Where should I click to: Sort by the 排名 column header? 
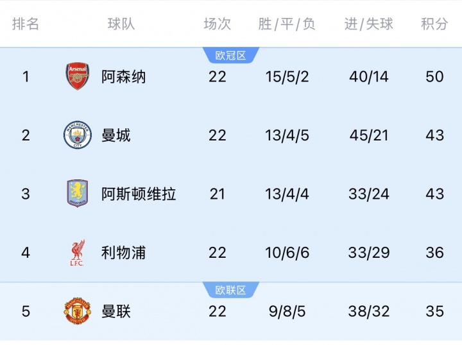[26, 24]
